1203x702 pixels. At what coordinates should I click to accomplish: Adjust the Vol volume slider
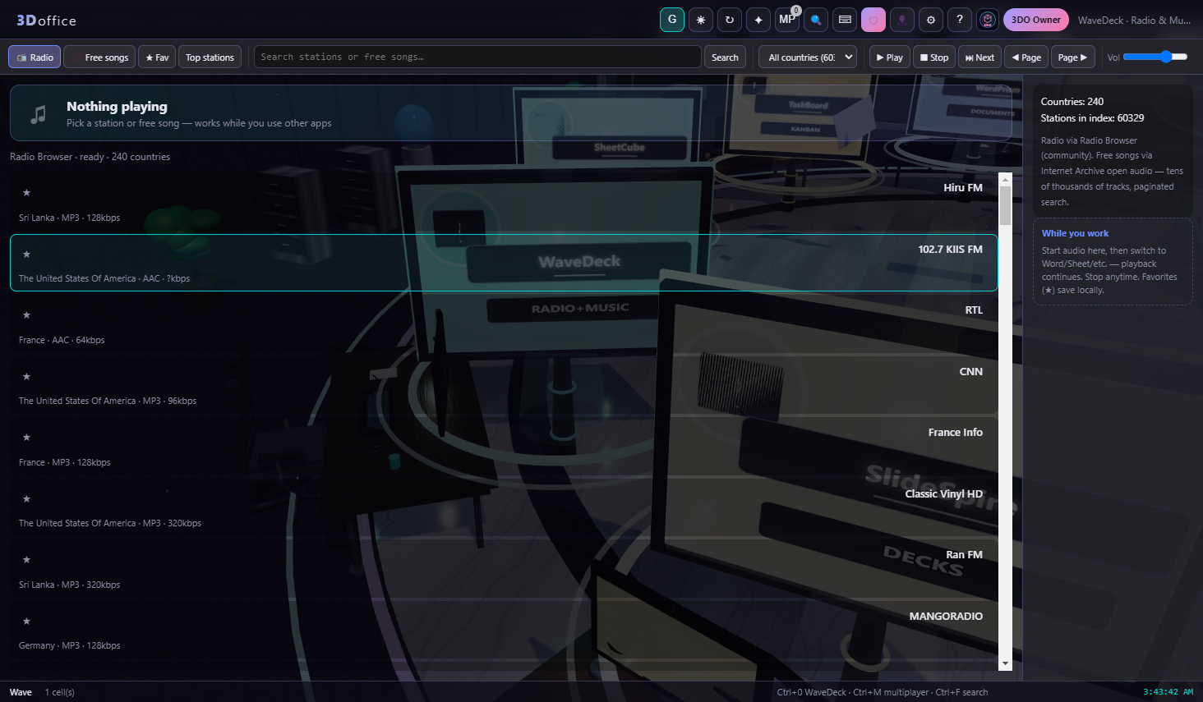1155,57
